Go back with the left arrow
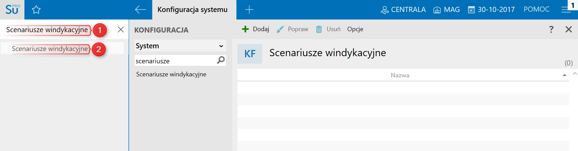Screen dimensions: 578x151 (140, 10)
